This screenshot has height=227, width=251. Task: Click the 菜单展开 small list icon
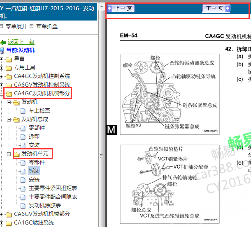pyautogui.click(x=2, y=26)
